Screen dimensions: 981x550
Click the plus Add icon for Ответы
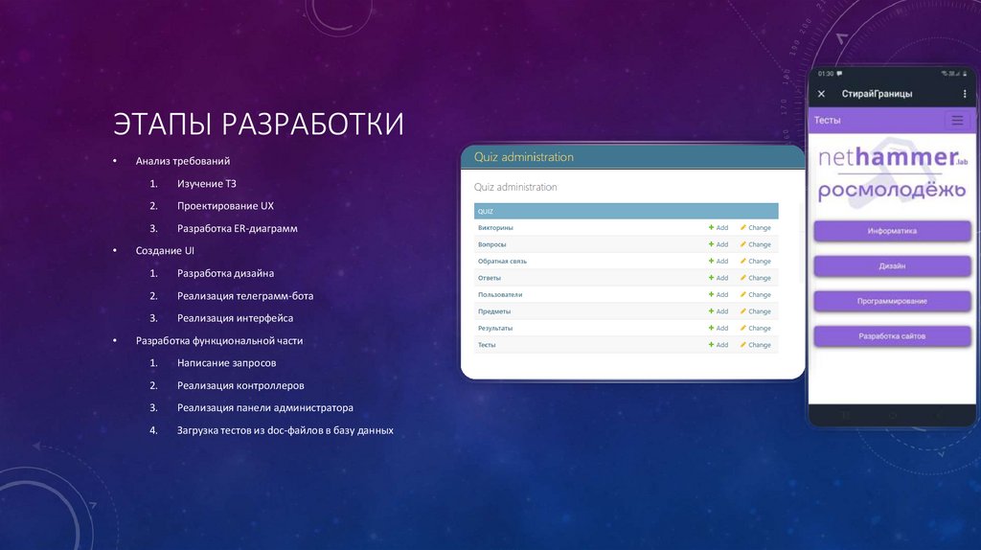[x=712, y=278]
